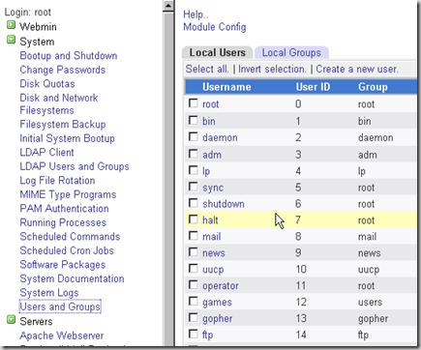Open System Documentation module
421x350 pixels.
click(x=72, y=278)
